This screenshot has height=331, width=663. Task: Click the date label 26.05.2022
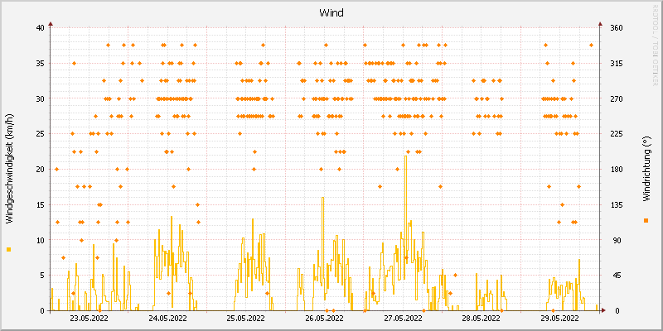coord(324,318)
